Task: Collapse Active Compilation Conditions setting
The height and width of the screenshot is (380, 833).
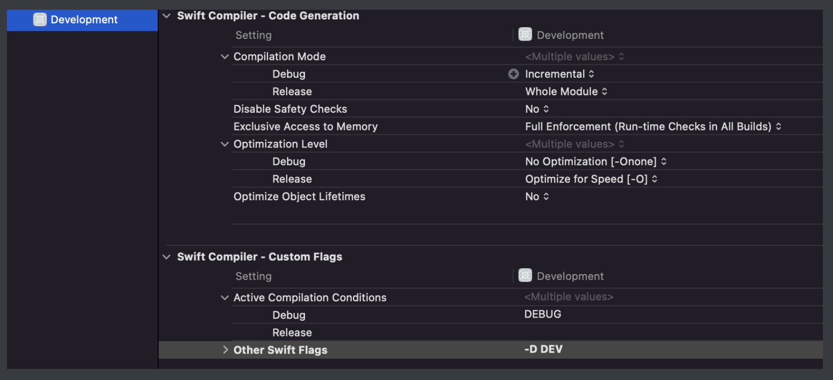Action: (x=225, y=298)
